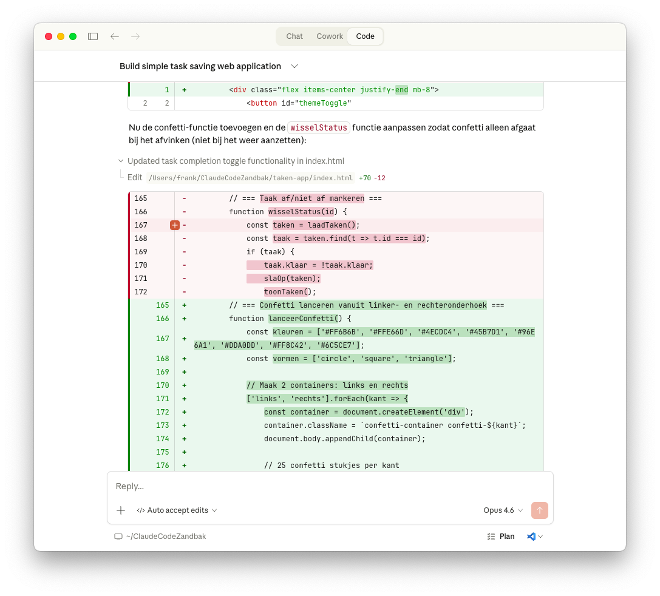Open the chevron next to the VS Code icon
This screenshot has height=596, width=660.
pos(540,537)
